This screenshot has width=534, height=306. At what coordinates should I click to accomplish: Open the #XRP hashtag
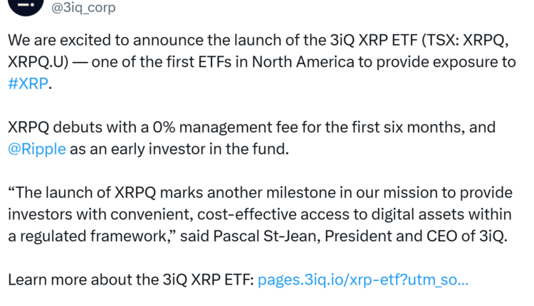point(29,83)
